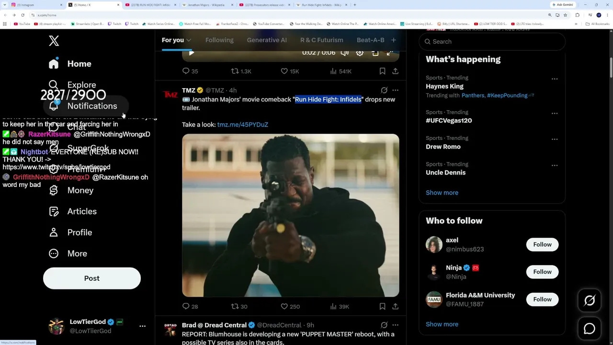Reply to the post with 35 replies
This screenshot has height=345, width=613.
(190, 71)
